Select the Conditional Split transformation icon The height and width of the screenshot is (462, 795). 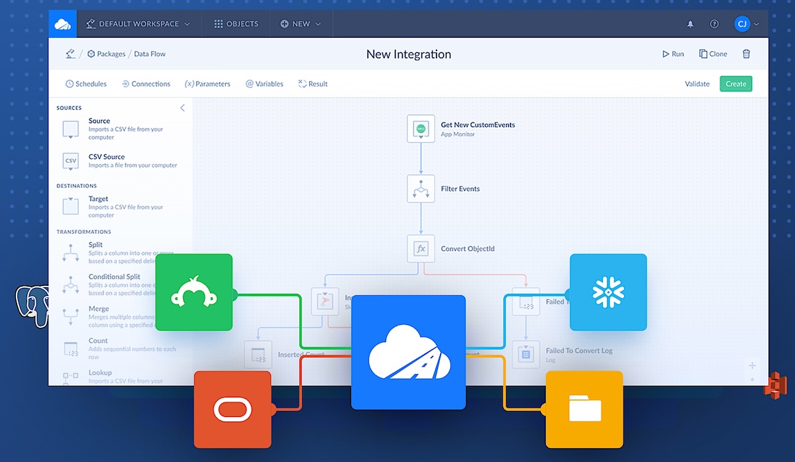pyautogui.click(x=71, y=285)
